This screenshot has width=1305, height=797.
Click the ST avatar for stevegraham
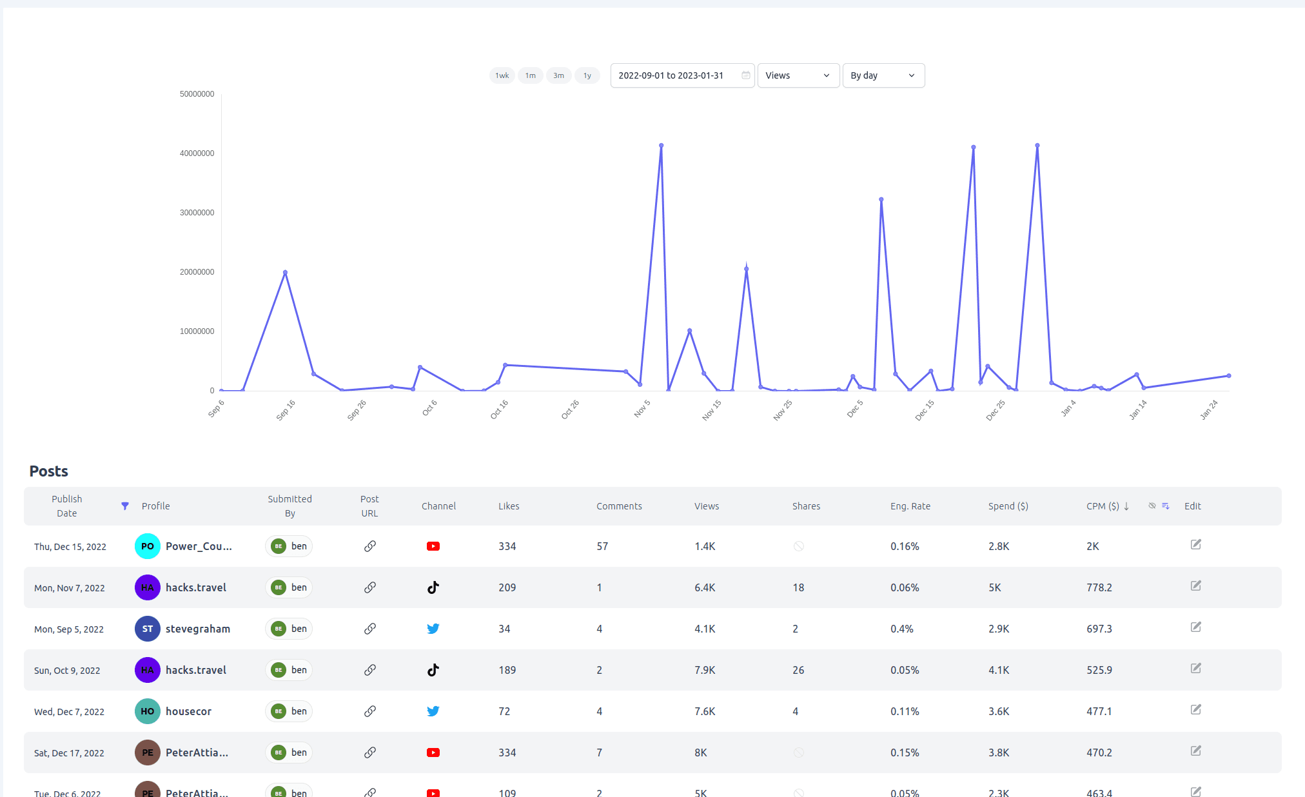pyautogui.click(x=148, y=629)
